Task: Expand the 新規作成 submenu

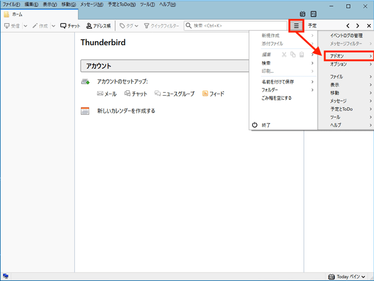Action: [283, 36]
